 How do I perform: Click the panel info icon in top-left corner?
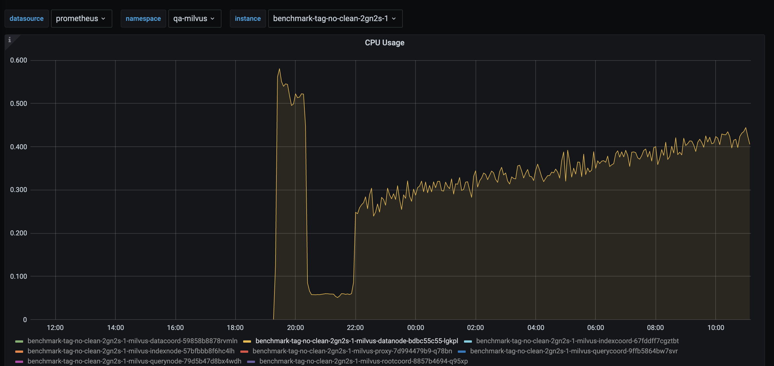point(10,39)
